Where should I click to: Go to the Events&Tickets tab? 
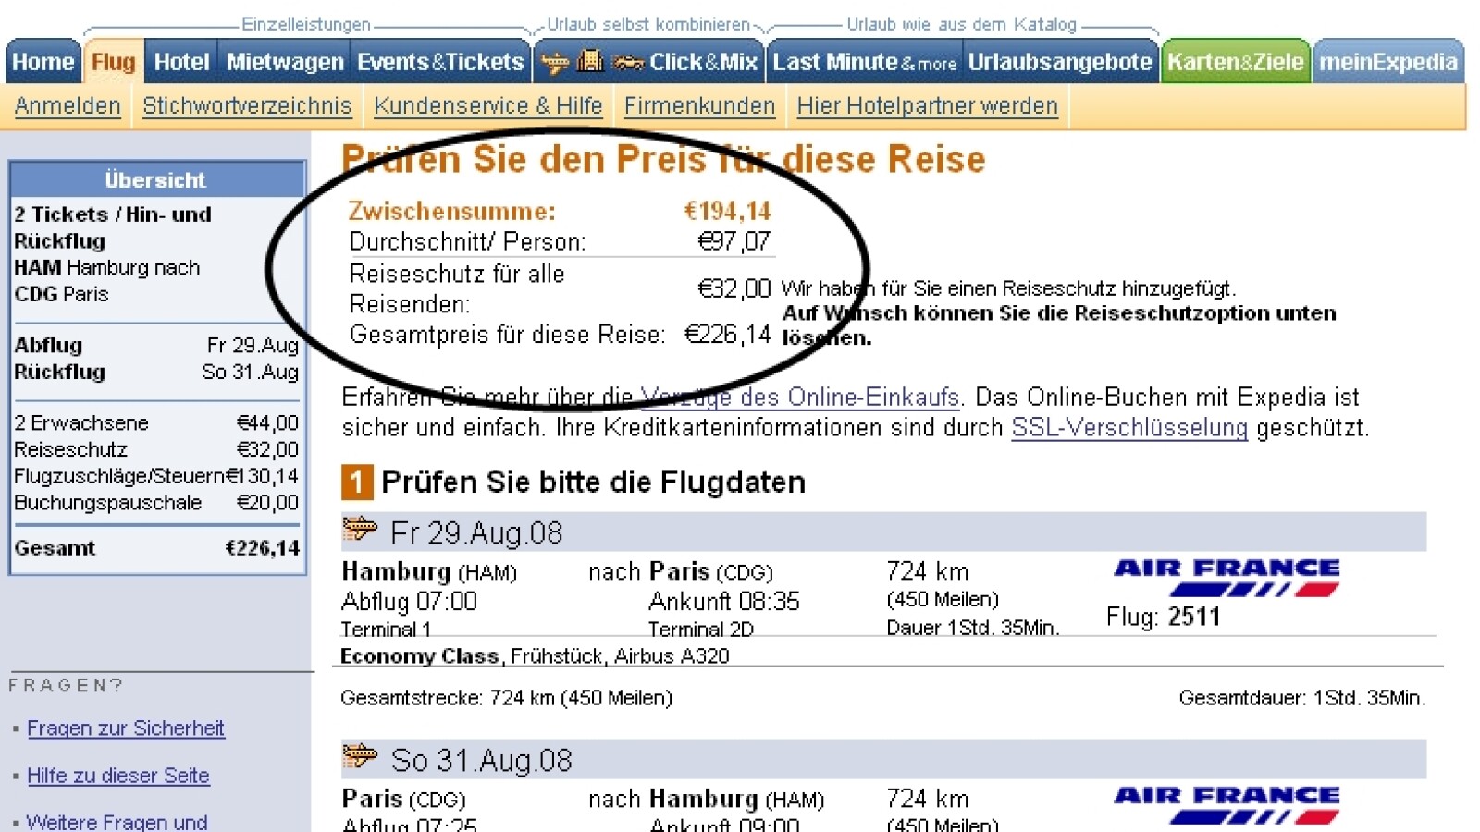click(x=440, y=62)
